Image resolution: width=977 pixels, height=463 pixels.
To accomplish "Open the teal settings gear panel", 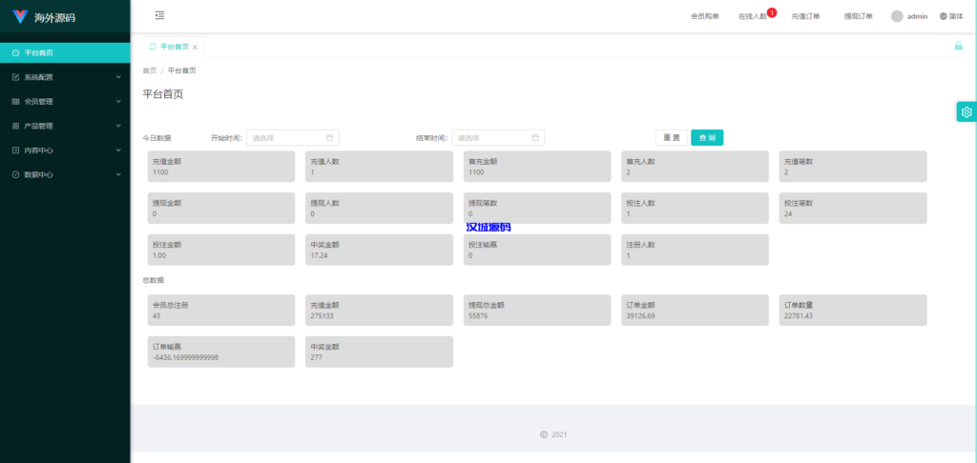I will tap(966, 112).
